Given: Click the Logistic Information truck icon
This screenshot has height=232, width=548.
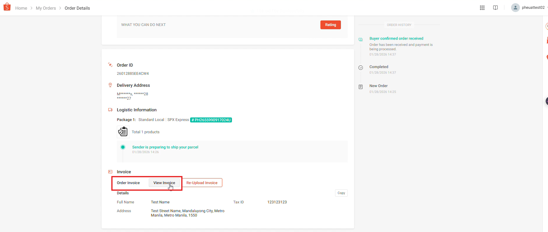Looking at the screenshot, I should (110, 110).
